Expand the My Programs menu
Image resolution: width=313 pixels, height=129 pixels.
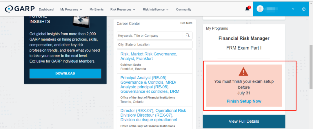coord(71,10)
